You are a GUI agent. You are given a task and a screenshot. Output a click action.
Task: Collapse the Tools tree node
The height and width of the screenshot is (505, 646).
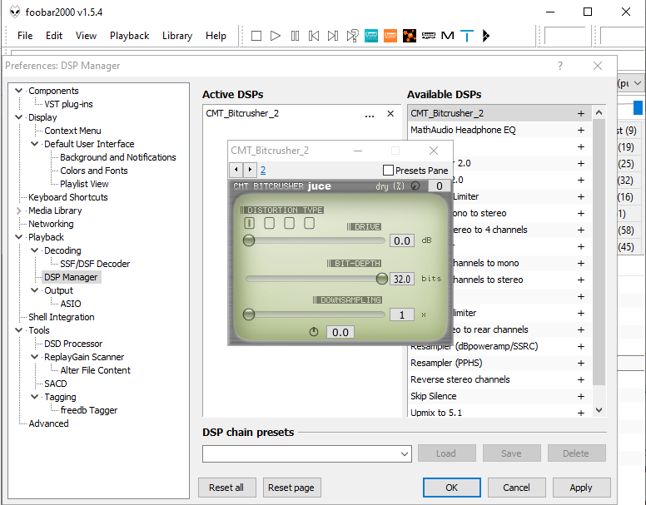(18, 330)
